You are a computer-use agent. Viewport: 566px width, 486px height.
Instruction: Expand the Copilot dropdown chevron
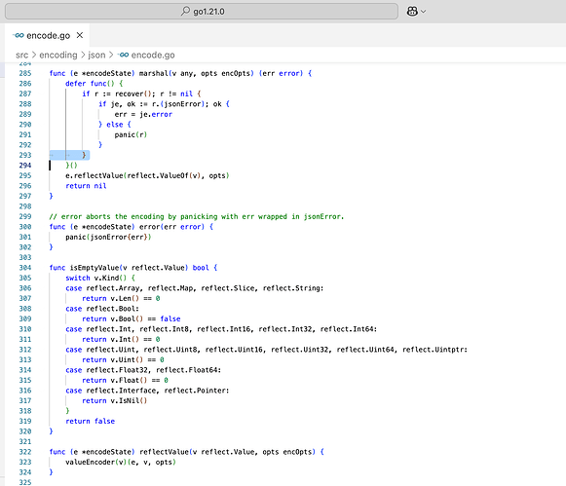tap(424, 12)
